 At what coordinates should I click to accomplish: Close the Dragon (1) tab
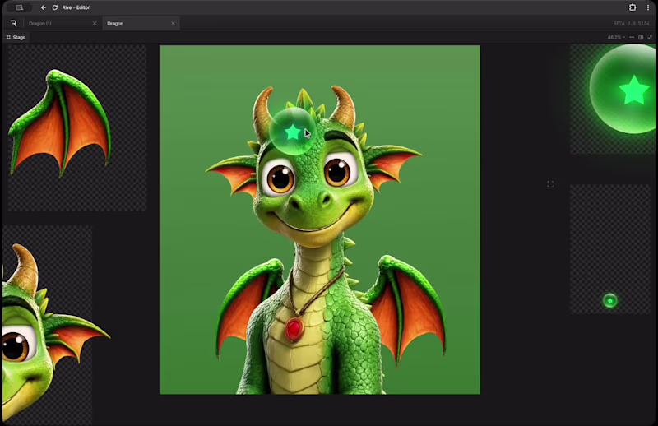[95, 24]
